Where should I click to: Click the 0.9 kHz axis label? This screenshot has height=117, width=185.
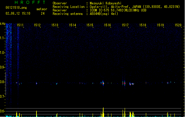2,67
